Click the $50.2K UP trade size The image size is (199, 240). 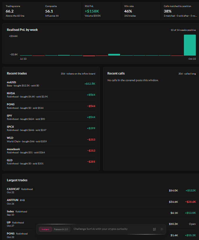coord(173,224)
